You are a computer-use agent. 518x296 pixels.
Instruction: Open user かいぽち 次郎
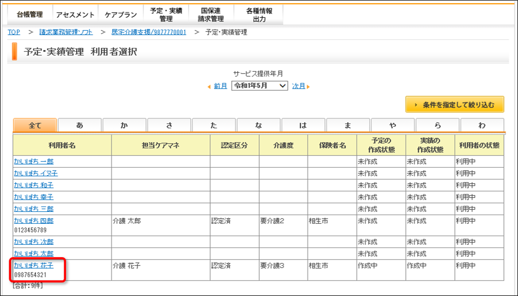point(34,242)
